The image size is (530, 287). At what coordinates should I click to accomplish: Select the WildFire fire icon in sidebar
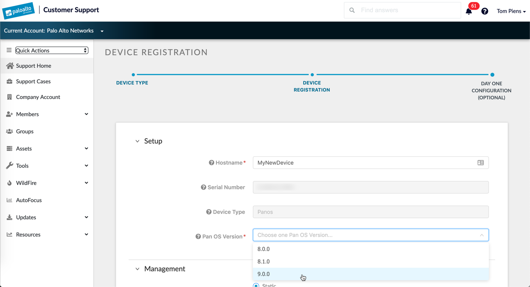9,183
